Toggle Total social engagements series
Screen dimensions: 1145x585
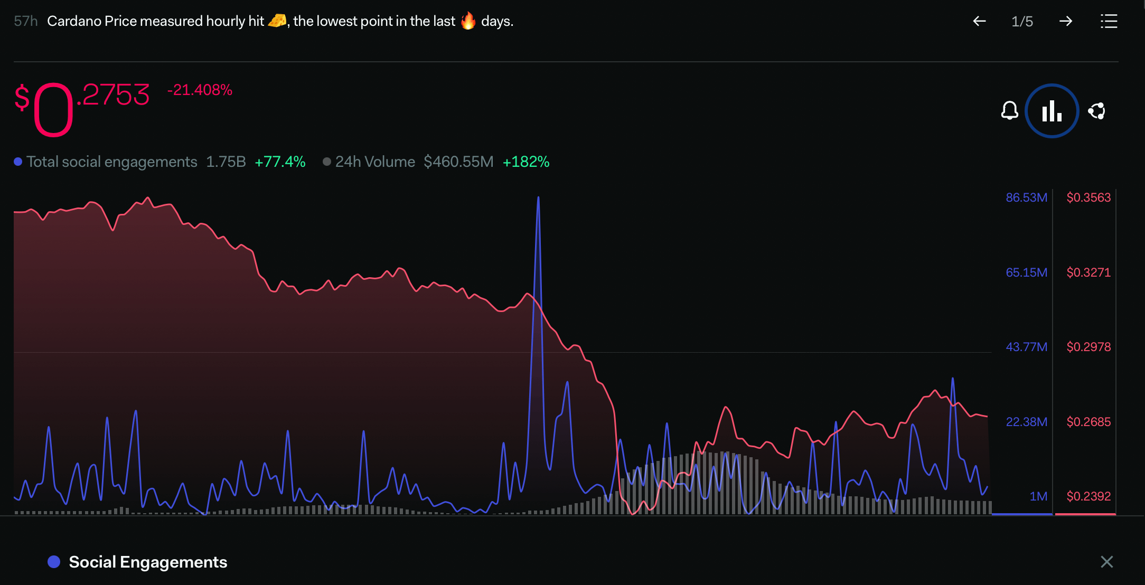(x=111, y=162)
